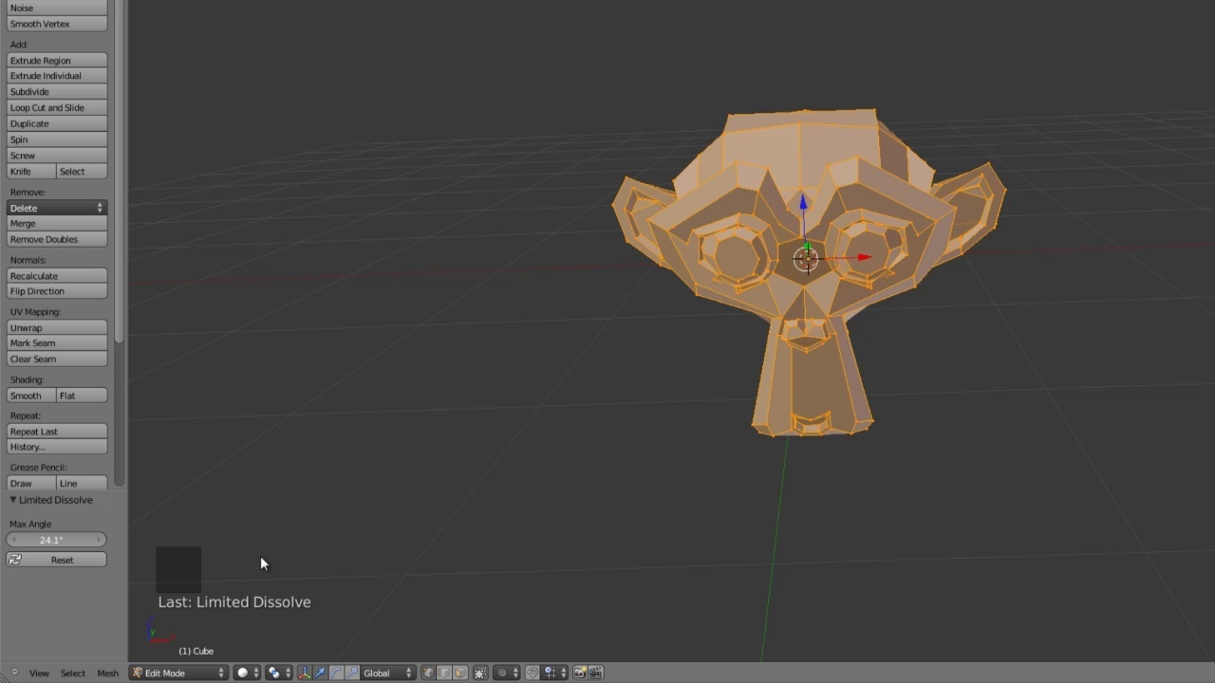The width and height of the screenshot is (1215, 683).
Task: Click the render animation clapperboard icon
Action: [x=597, y=673]
